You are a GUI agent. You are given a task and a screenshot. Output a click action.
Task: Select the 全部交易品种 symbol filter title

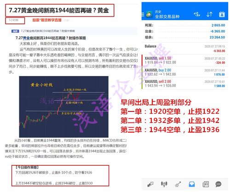[x=167, y=17]
